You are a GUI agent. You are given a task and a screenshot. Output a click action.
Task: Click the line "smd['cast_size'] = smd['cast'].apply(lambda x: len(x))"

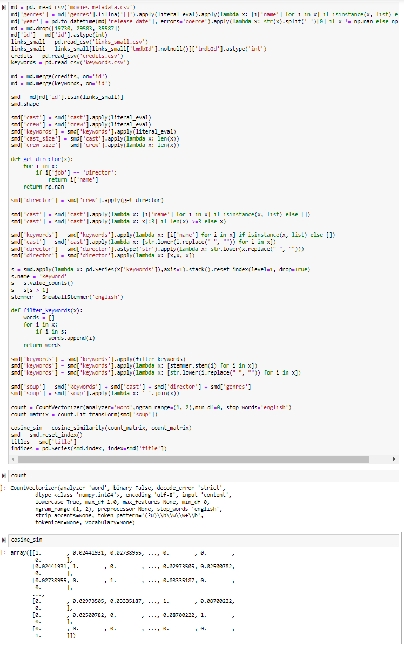(95, 138)
